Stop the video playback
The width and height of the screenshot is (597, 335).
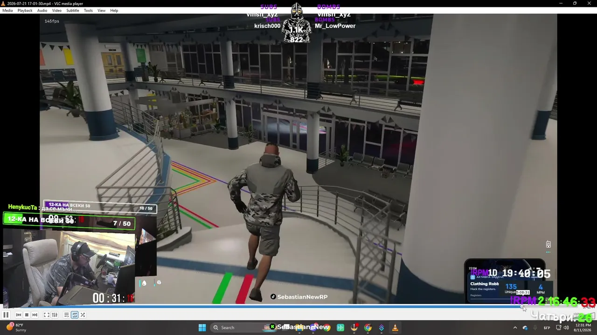27,315
